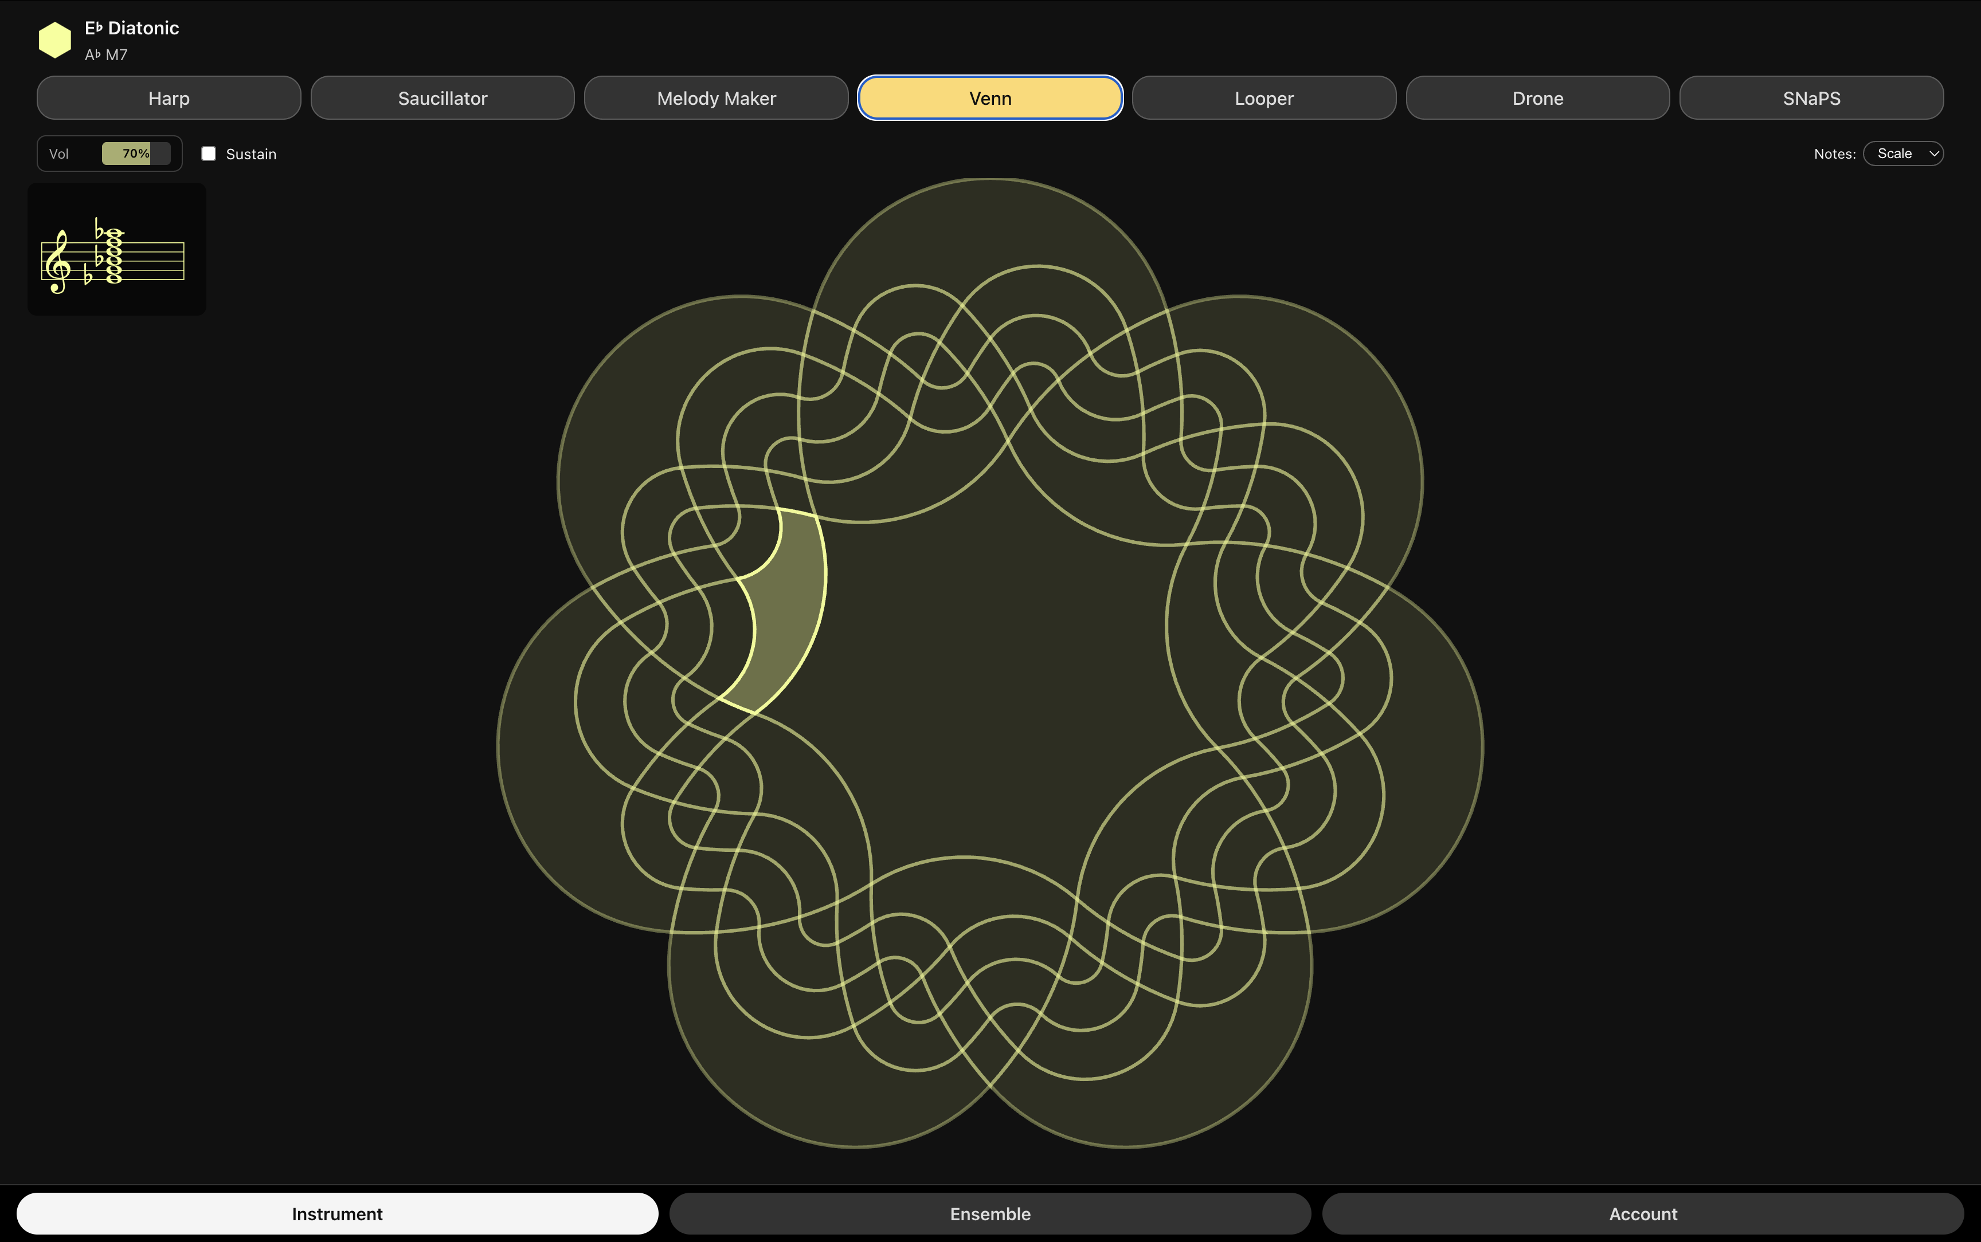Select the Drone instrument mode

pos(1537,98)
